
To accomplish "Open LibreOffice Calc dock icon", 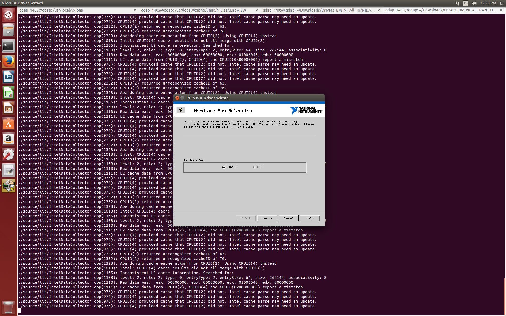I will pyautogui.click(x=8, y=93).
